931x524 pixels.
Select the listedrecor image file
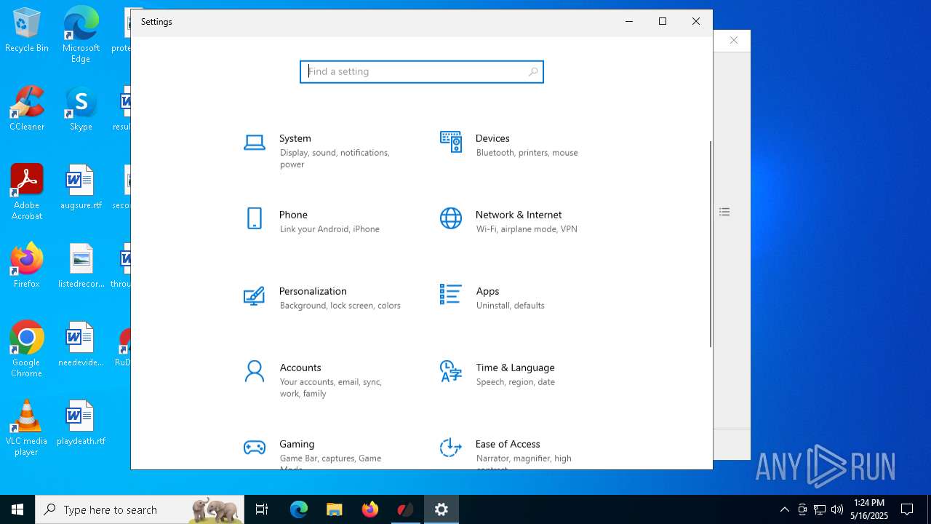[x=81, y=266]
